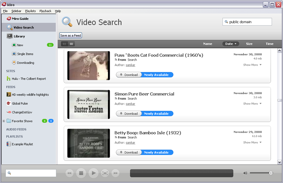Click the Stop playback button
The image size is (283, 183).
81,173
